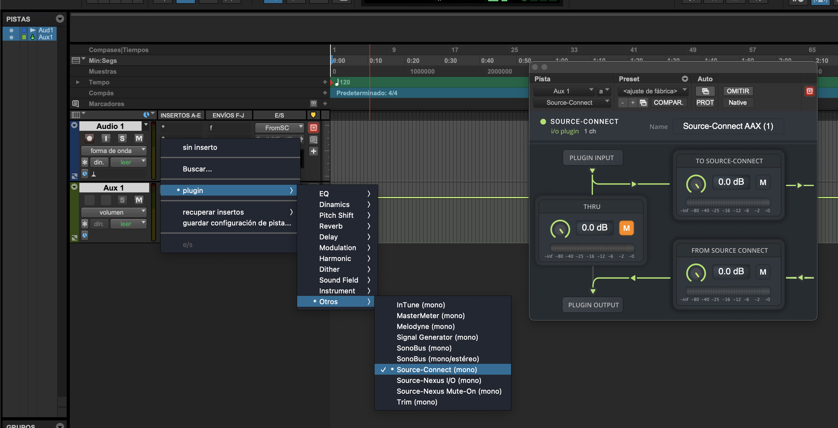Click the plus icon on Tempo ruler
Viewport: 838px width, 428px height.
coord(325,82)
